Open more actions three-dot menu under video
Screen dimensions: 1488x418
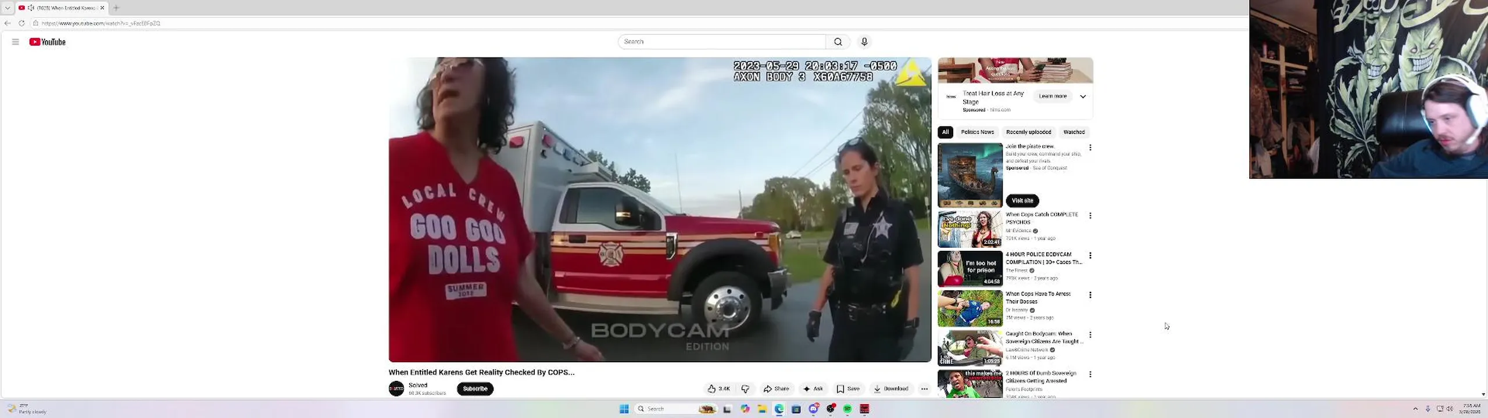(x=924, y=389)
